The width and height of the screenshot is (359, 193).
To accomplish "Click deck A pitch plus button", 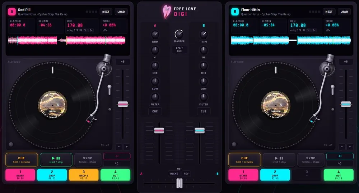I will pos(127,147).
